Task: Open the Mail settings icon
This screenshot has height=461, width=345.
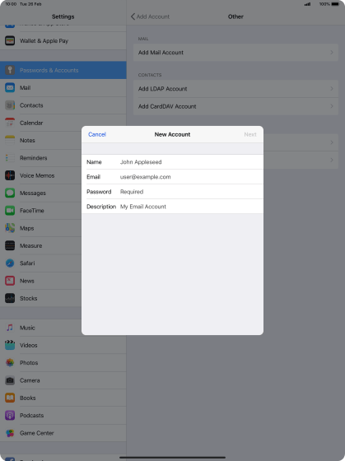Action: tap(10, 87)
